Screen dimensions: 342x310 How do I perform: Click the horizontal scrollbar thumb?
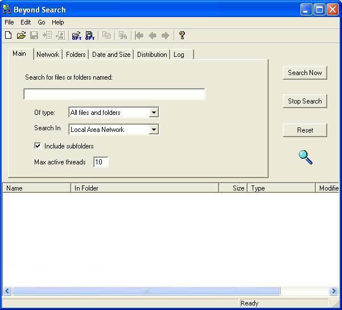click(x=146, y=291)
